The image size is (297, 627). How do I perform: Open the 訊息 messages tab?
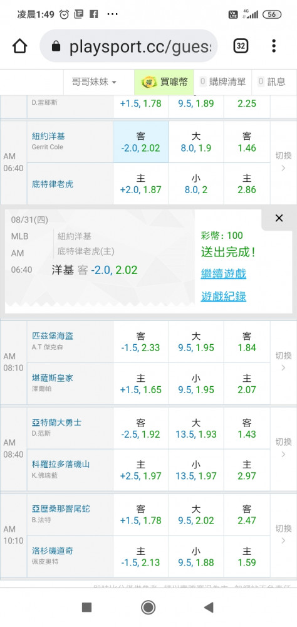point(272,82)
